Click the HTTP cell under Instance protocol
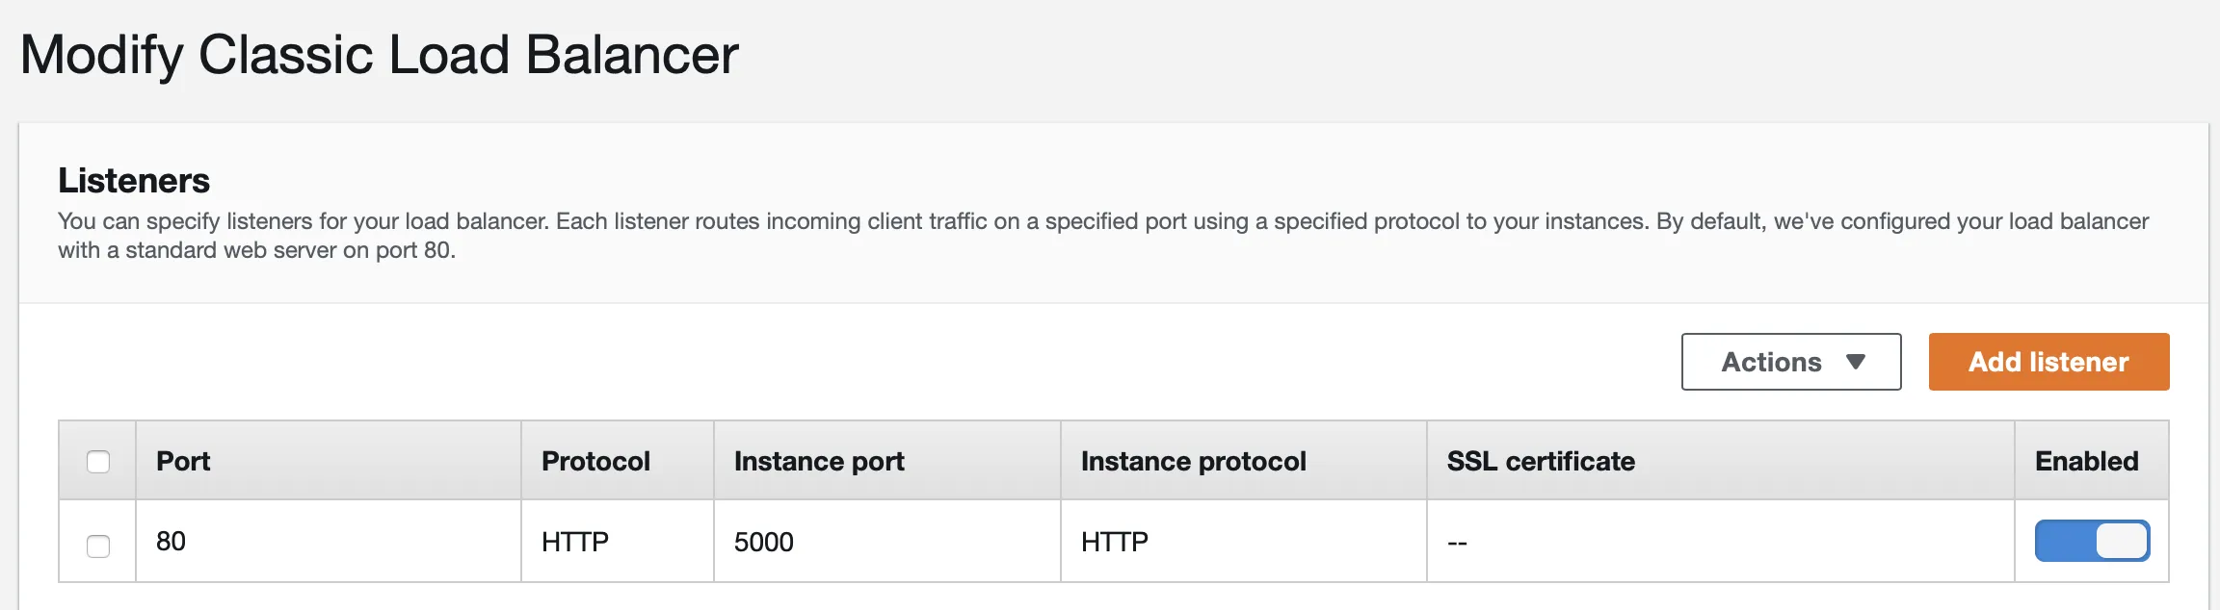 pos(1115,543)
